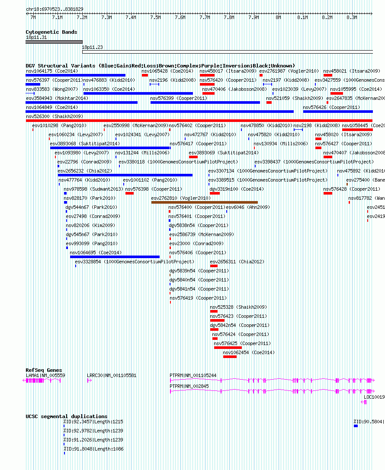Image resolution: width=385 pixels, height=470 pixels.
Task: Select esv3893068 (Suktitipat2014) label
Action: point(85,144)
